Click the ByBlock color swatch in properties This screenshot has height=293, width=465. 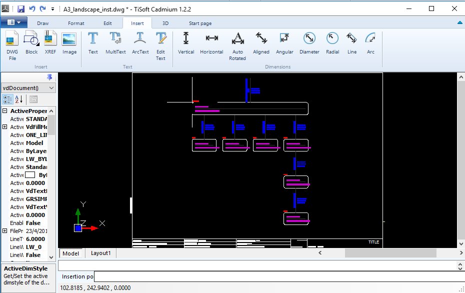pyautogui.click(x=31, y=174)
